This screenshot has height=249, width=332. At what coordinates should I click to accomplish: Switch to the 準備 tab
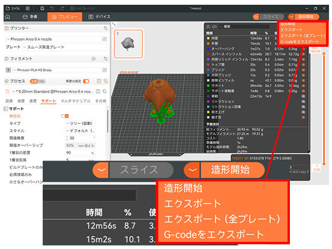[x=30, y=17]
